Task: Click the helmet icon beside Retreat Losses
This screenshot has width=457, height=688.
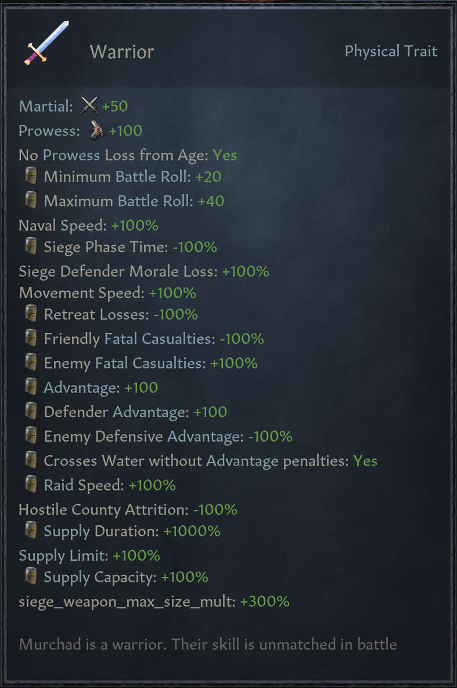Action: (31, 314)
